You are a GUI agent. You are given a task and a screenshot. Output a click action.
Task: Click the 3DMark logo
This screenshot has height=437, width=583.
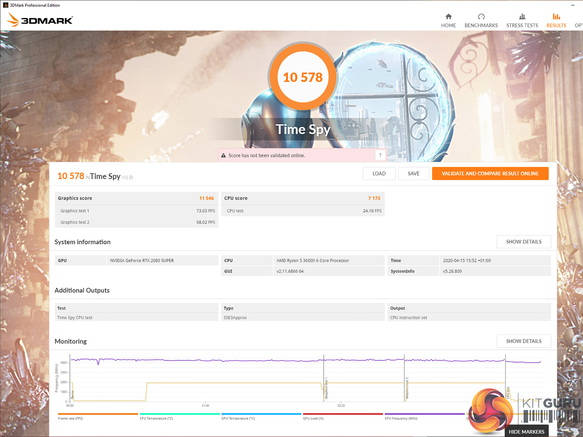40,20
